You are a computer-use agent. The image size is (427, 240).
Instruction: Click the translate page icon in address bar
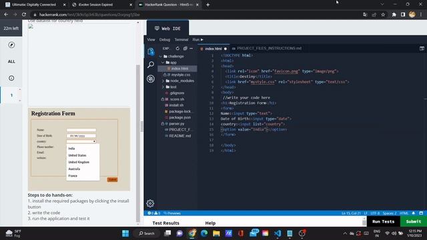[365, 15]
